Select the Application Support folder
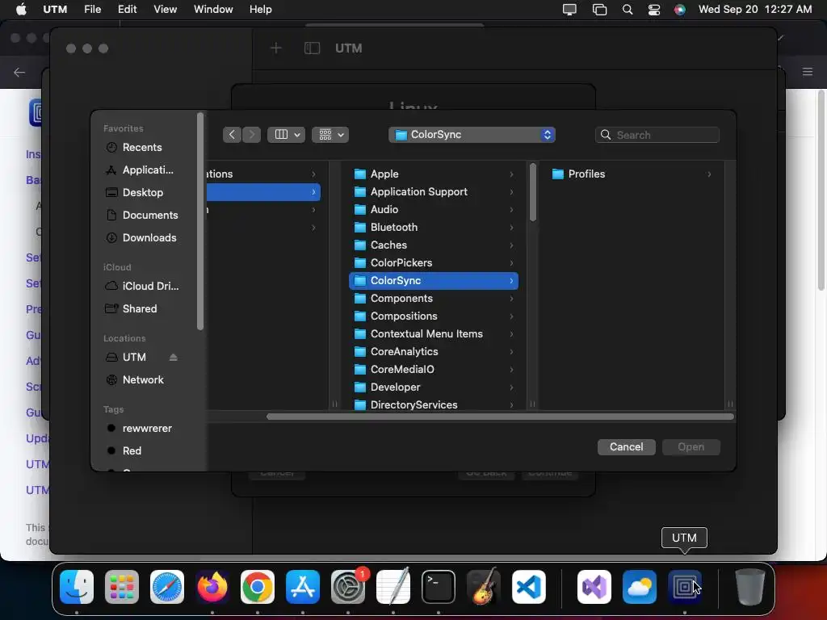 pyautogui.click(x=434, y=192)
